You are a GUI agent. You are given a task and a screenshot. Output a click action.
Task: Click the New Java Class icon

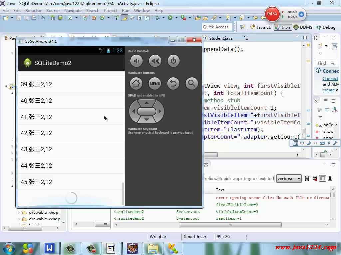coord(102,18)
